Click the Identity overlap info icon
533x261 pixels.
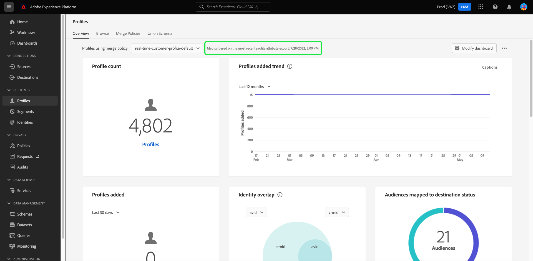[280, 195]
